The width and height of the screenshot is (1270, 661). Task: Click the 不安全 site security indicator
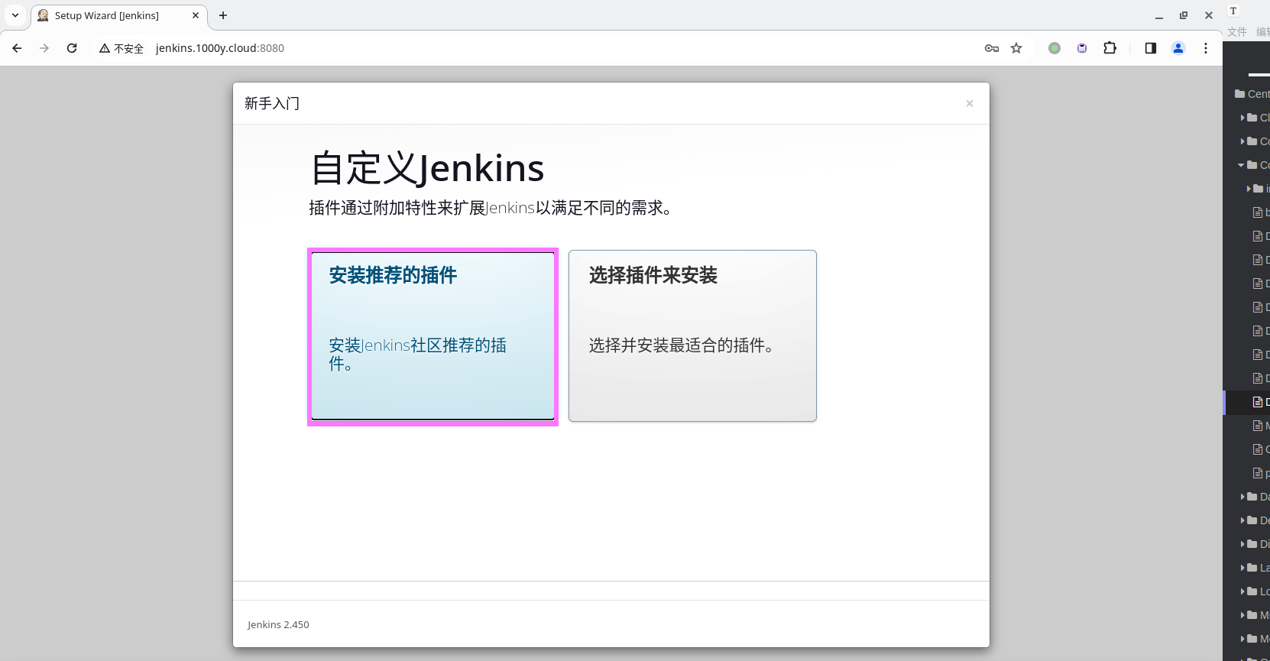tap(121, 48)
